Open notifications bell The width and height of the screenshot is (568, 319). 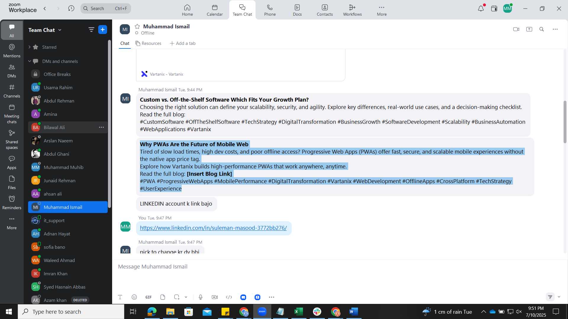(x=481, y=9)
